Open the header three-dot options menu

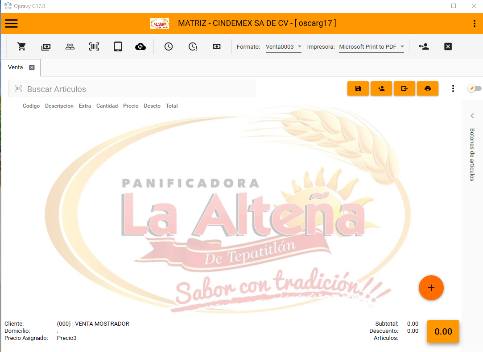(475, 23)
